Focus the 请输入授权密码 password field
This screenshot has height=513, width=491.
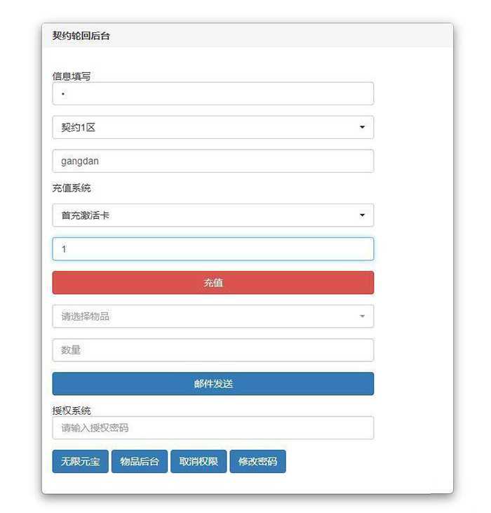[213, 428]
